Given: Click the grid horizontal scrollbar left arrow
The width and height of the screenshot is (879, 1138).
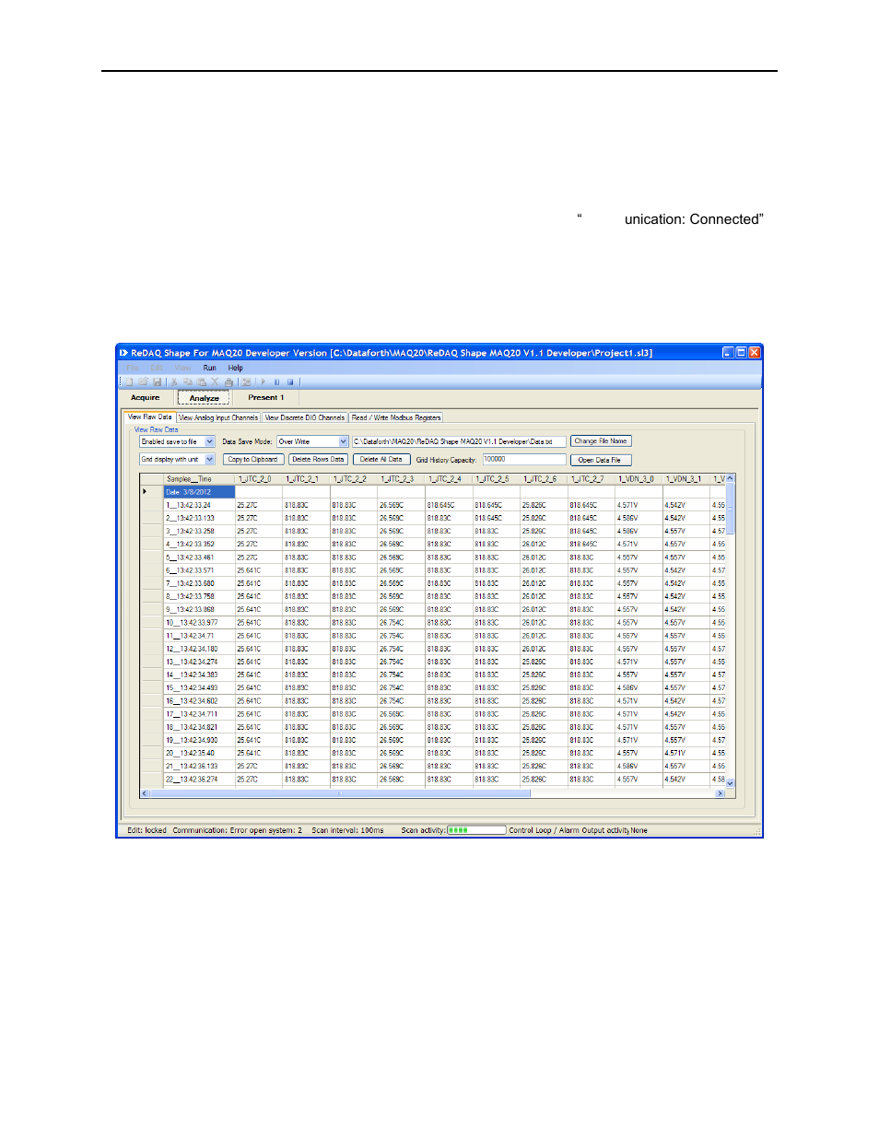Looking at the screenshot, I should tap(145, 793).
